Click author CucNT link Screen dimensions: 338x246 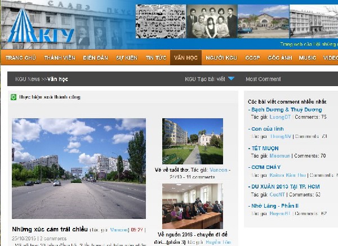point(277,195)
